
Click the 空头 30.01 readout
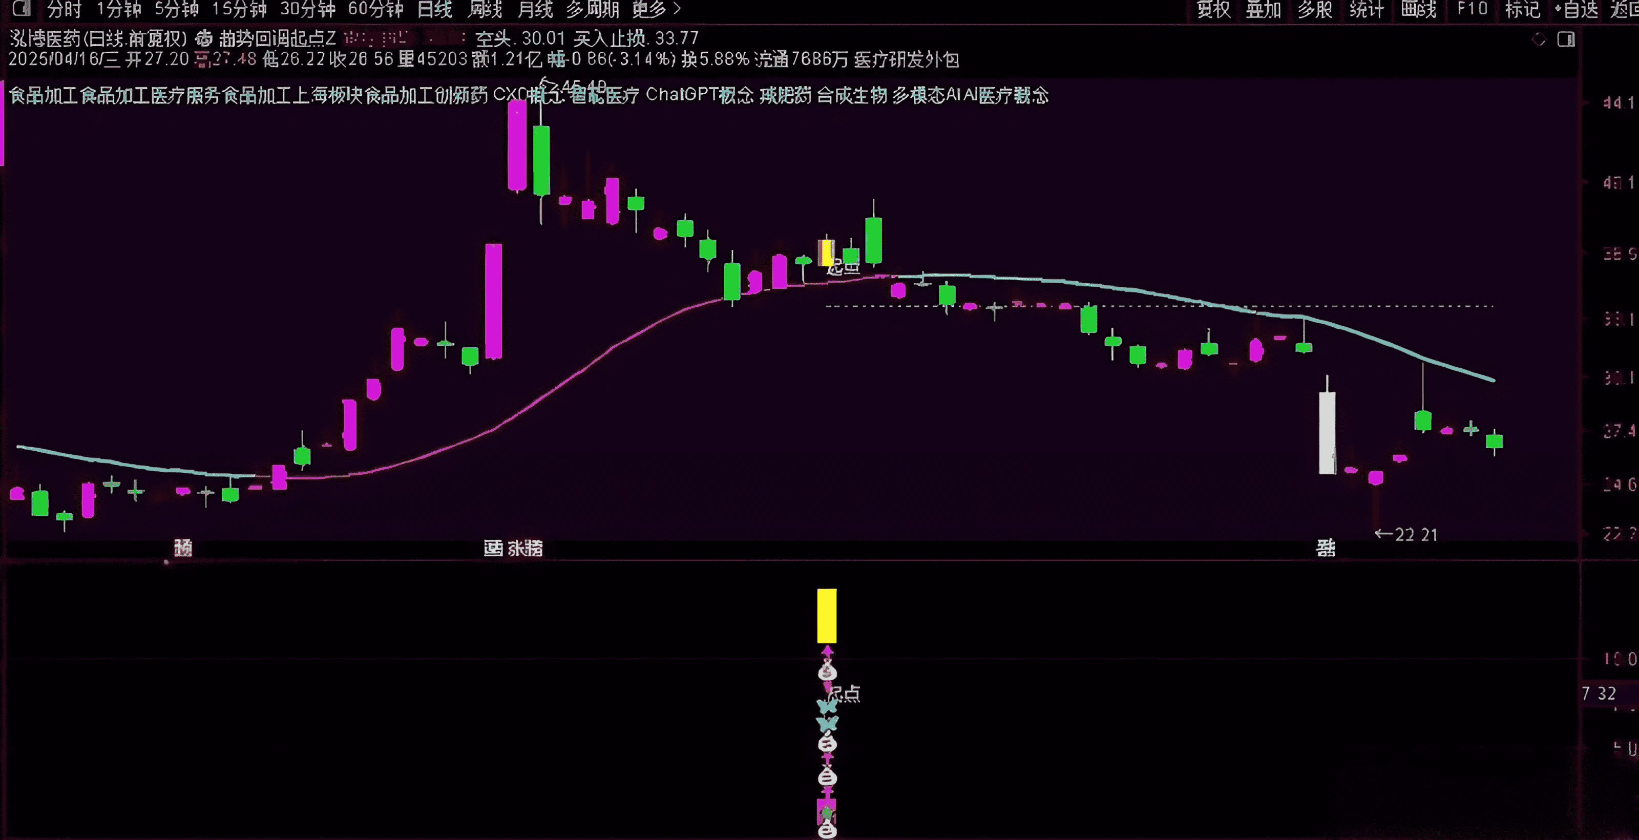(520, 39)
